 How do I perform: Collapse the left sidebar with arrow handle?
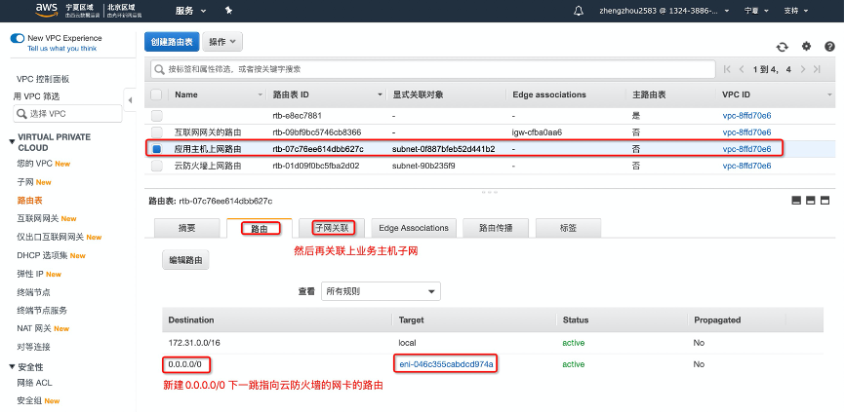click(130, 98)
